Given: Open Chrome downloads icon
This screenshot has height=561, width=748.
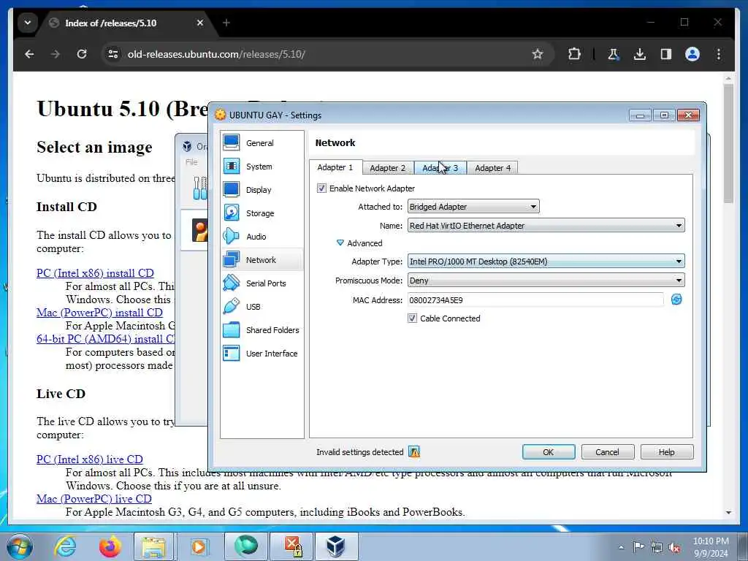Looking at the screenshot, I should pyautogui.click(x=640, y=54).
